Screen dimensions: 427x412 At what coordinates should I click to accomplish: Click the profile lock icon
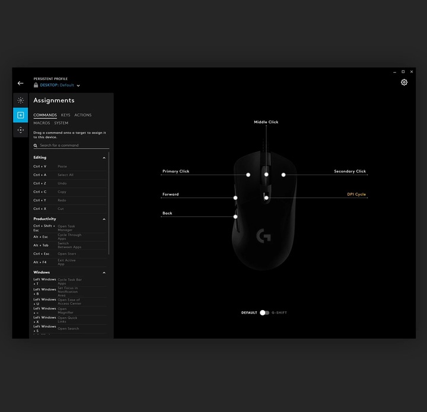click(x=36, y=85)
